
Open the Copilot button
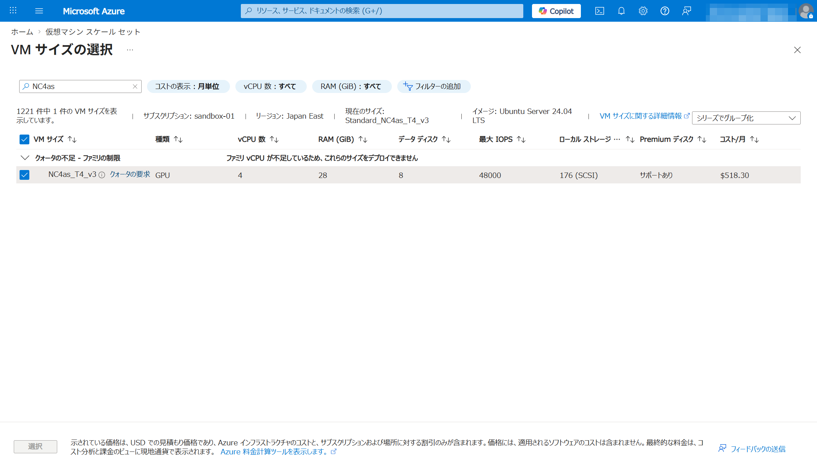coord(556,11)
